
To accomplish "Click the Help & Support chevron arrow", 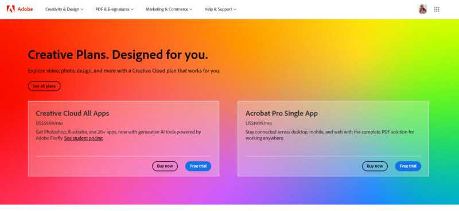I will (x=235, y=9).
